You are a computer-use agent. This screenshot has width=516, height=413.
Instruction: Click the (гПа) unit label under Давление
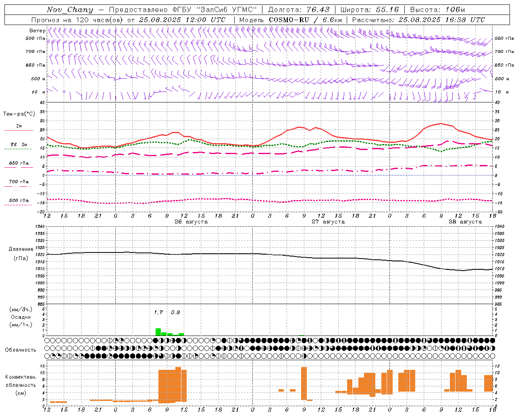tap(21, 259)
